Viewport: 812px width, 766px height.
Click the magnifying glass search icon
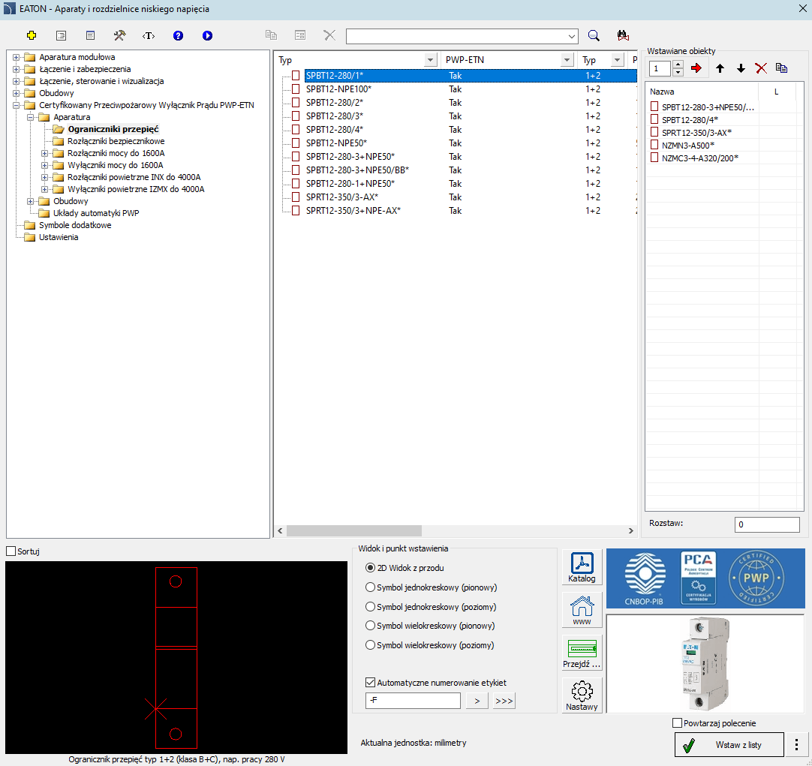[x=594, y=36]
